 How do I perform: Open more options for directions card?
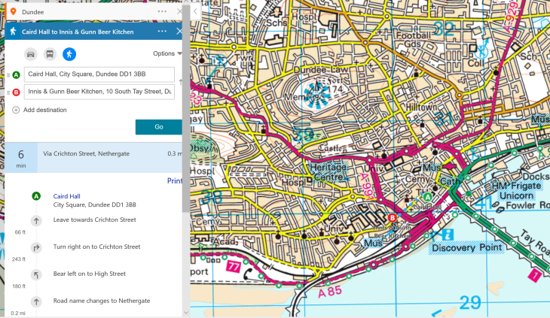(x=162, y=32)
